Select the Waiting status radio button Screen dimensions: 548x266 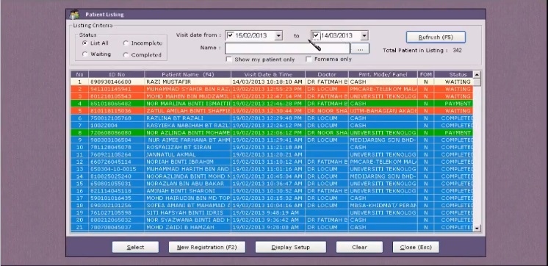click(84, 54)
